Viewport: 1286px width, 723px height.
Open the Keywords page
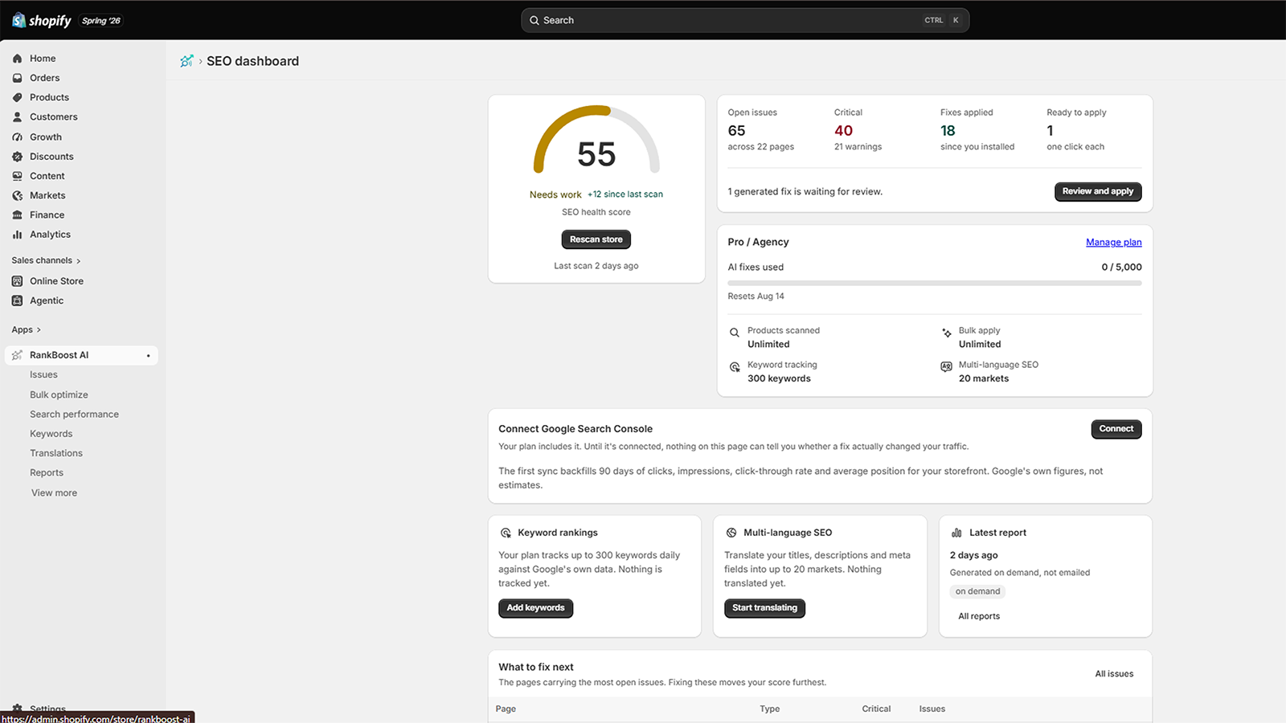coord(51,434)
